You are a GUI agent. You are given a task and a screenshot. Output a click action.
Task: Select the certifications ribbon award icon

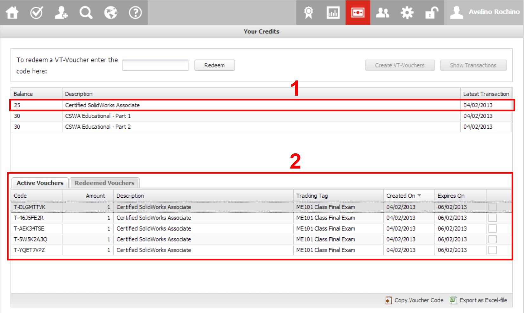coord(308,13)
